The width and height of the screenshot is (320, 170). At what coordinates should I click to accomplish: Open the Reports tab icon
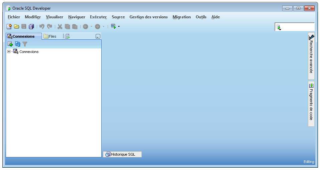point(67,36)
